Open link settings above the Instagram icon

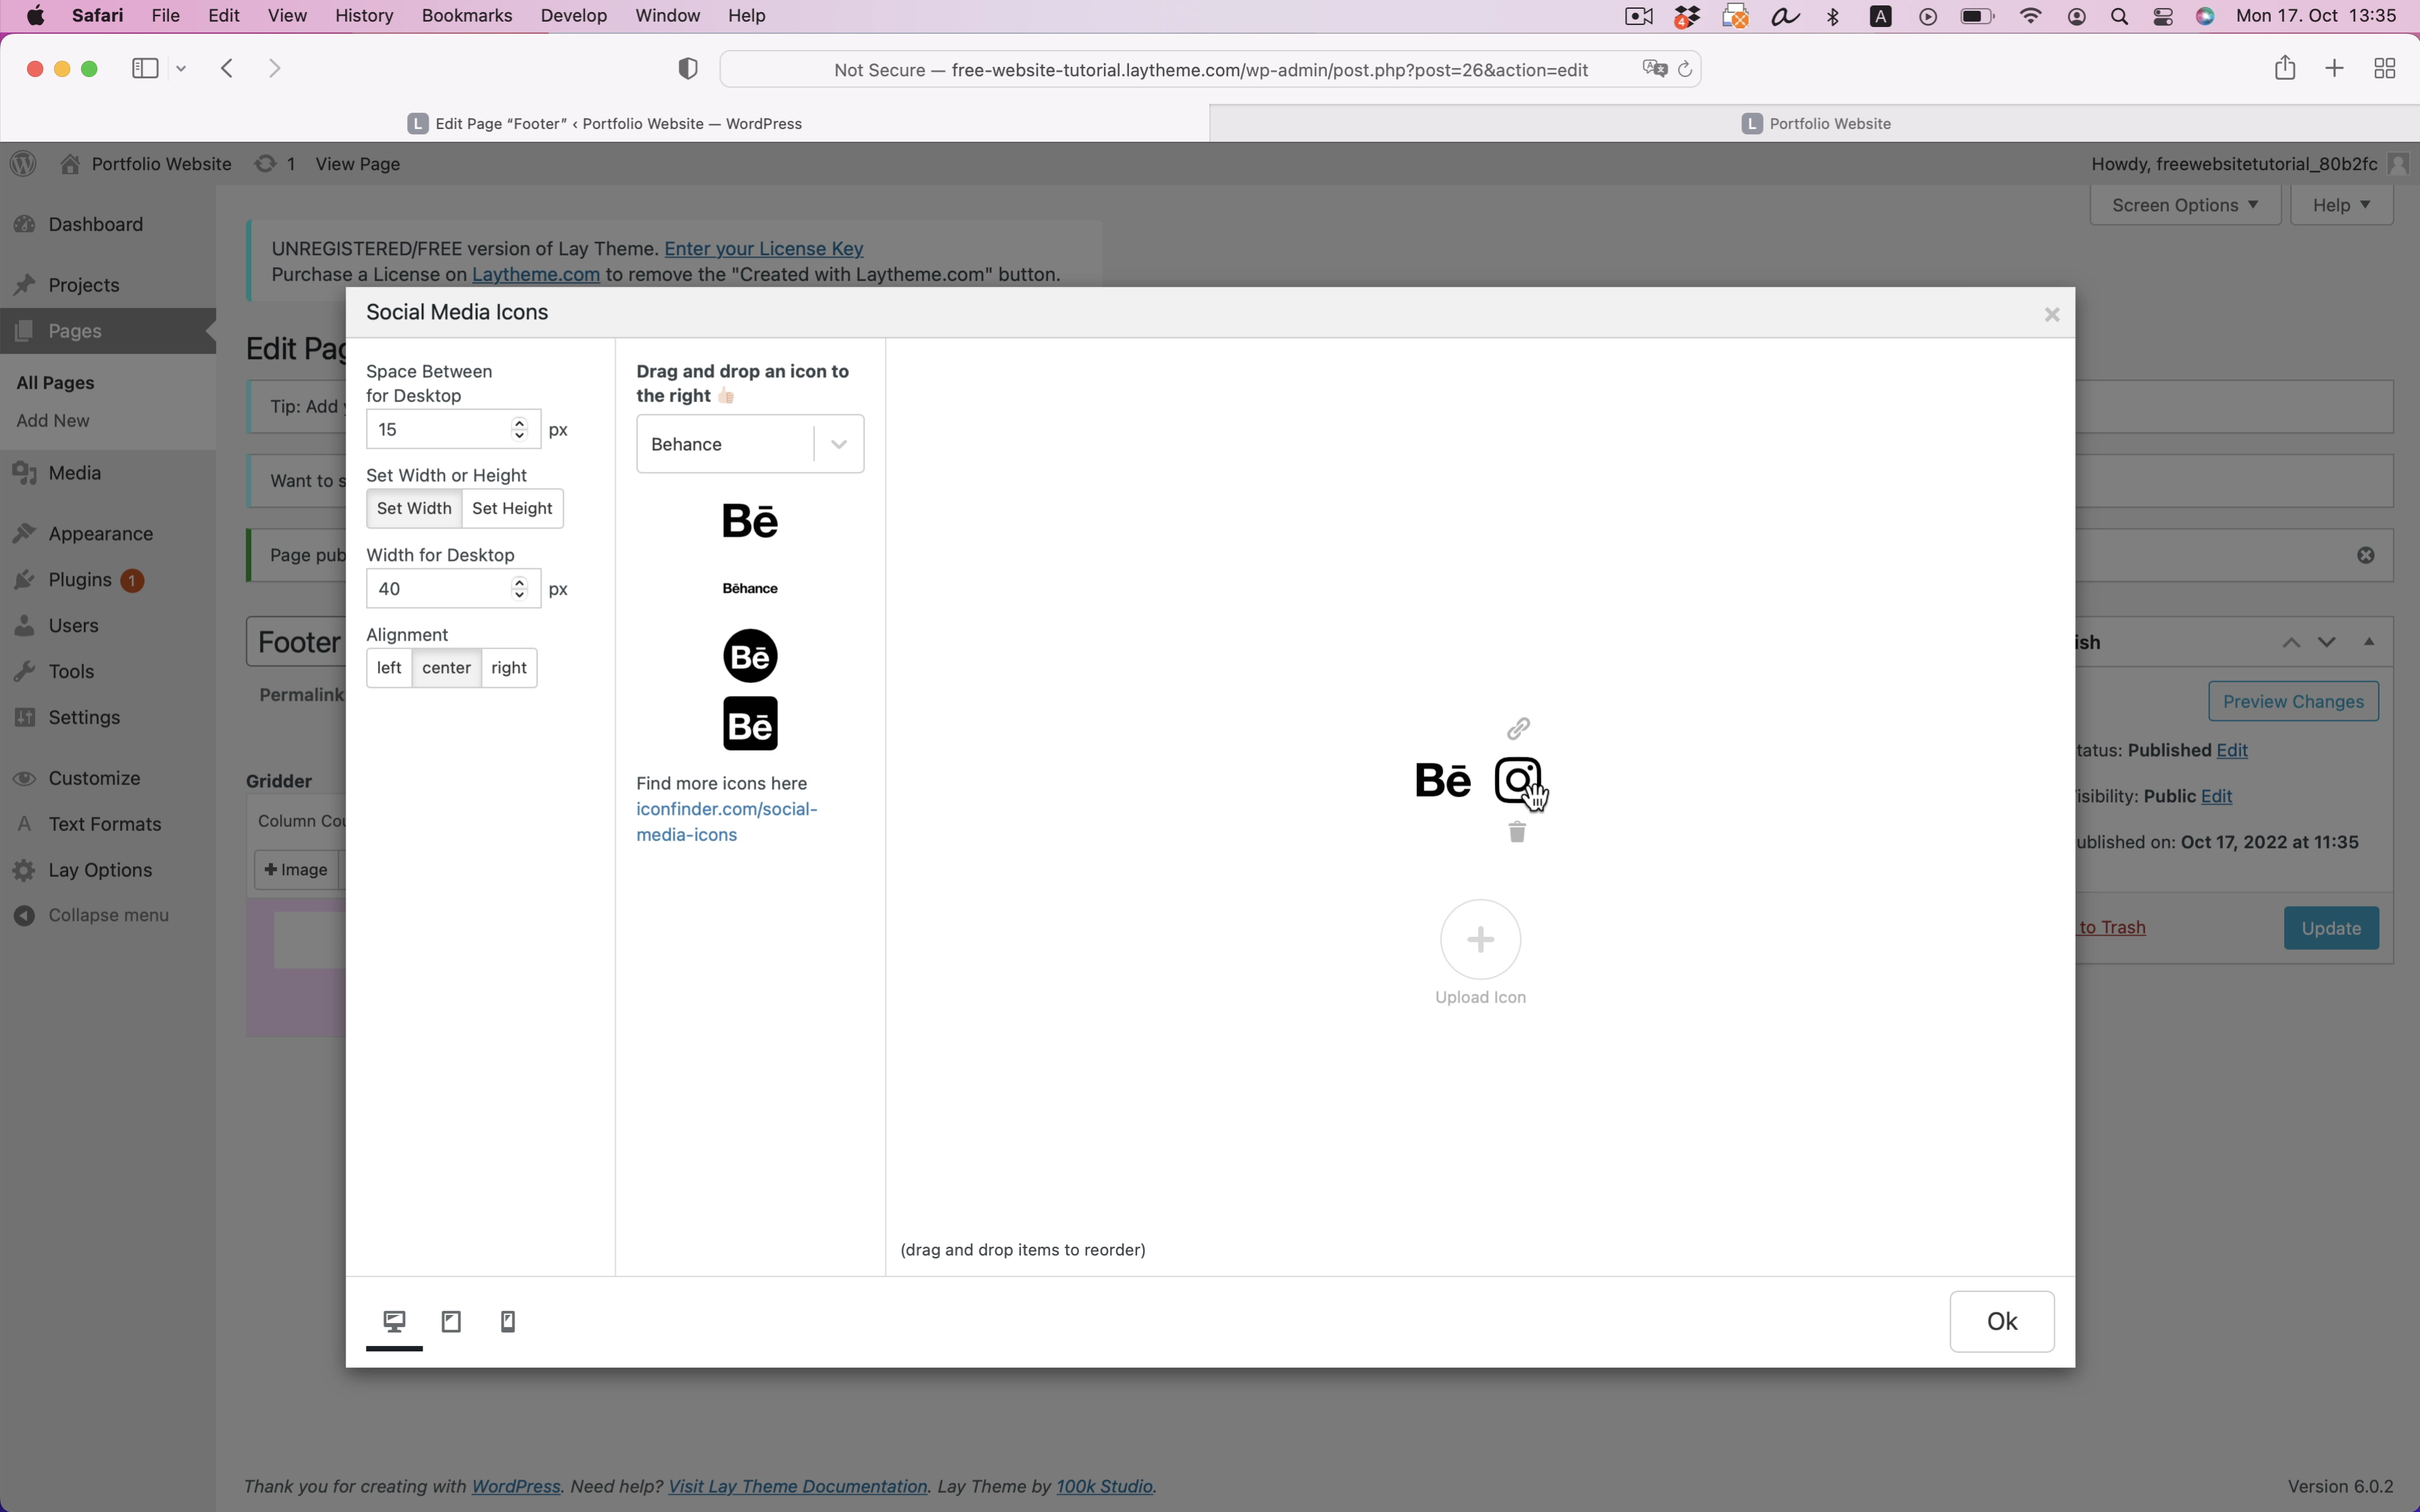[x=1518, y=728]
